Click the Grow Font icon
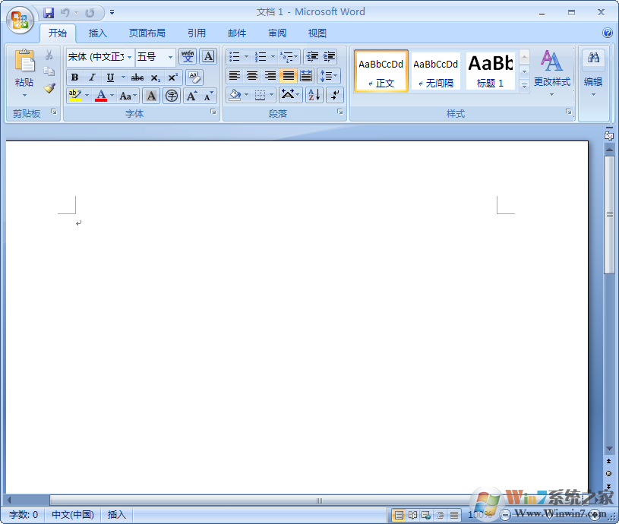 191,96
